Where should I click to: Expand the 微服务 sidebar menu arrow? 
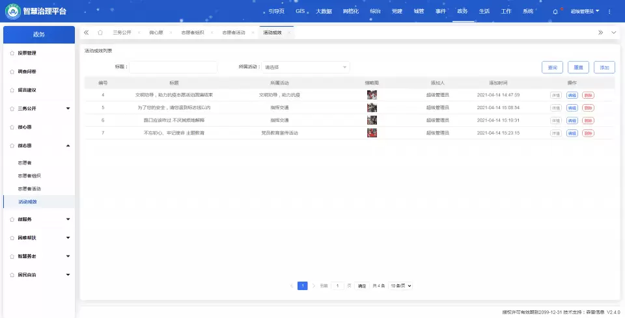[68, 219]
